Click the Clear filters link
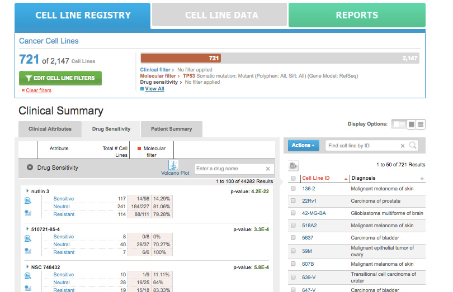The height and width of the screenshot is (292, 453). click(x=38, y=90)
